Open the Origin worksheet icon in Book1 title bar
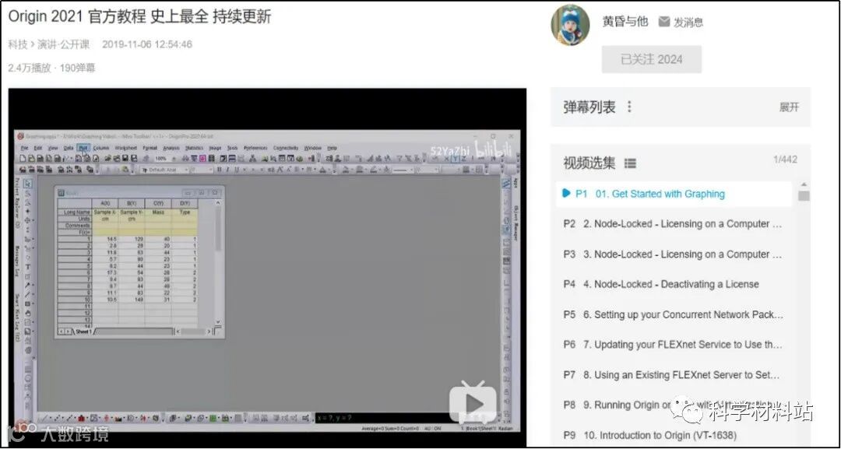The image size is (841, 449). click(62, 193)
